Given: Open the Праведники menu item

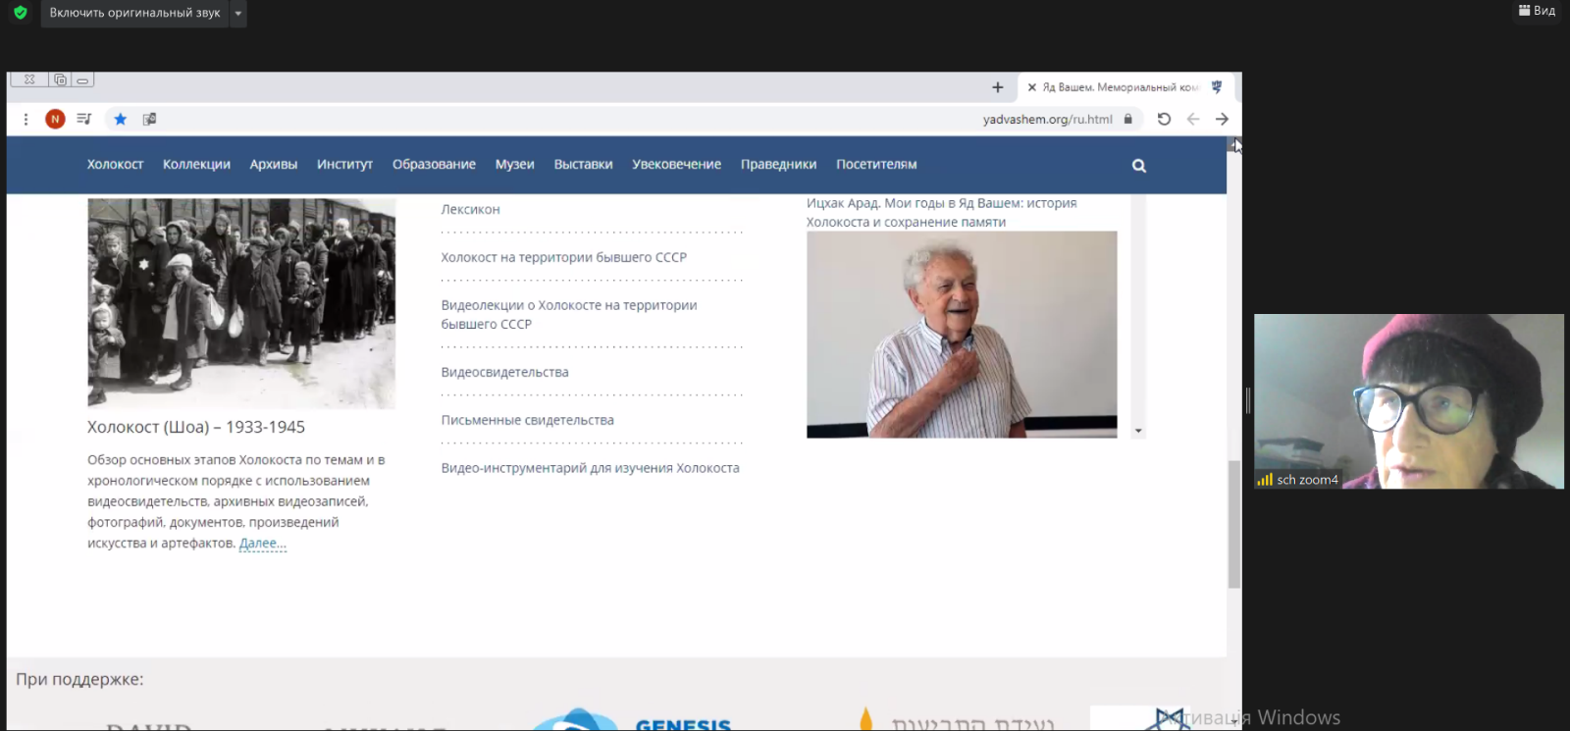Looking at the screenshot, I should (x=778, y=165).
